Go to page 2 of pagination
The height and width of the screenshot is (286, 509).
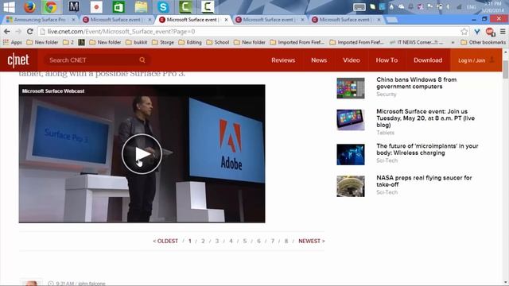tap(203, 241)
